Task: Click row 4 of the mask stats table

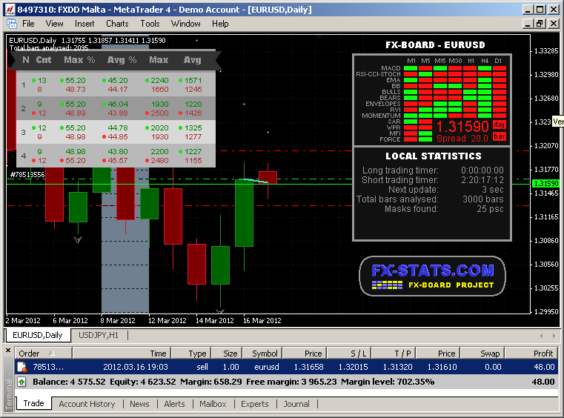Action: click(116, 156)
